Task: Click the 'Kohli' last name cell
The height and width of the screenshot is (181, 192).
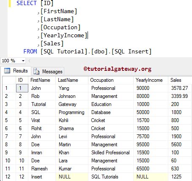Action: [72, 120]
